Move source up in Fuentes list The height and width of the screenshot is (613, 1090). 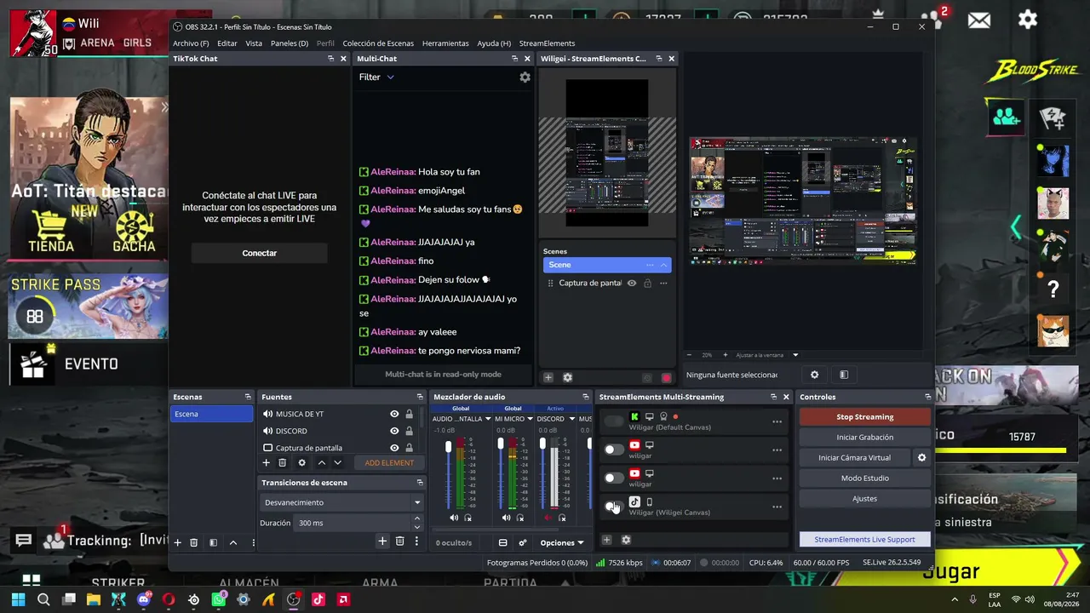pos(321,463)
